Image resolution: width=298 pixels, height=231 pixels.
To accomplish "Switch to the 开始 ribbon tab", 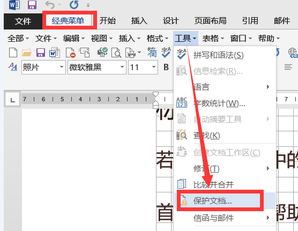I will [x=108, y=21].
